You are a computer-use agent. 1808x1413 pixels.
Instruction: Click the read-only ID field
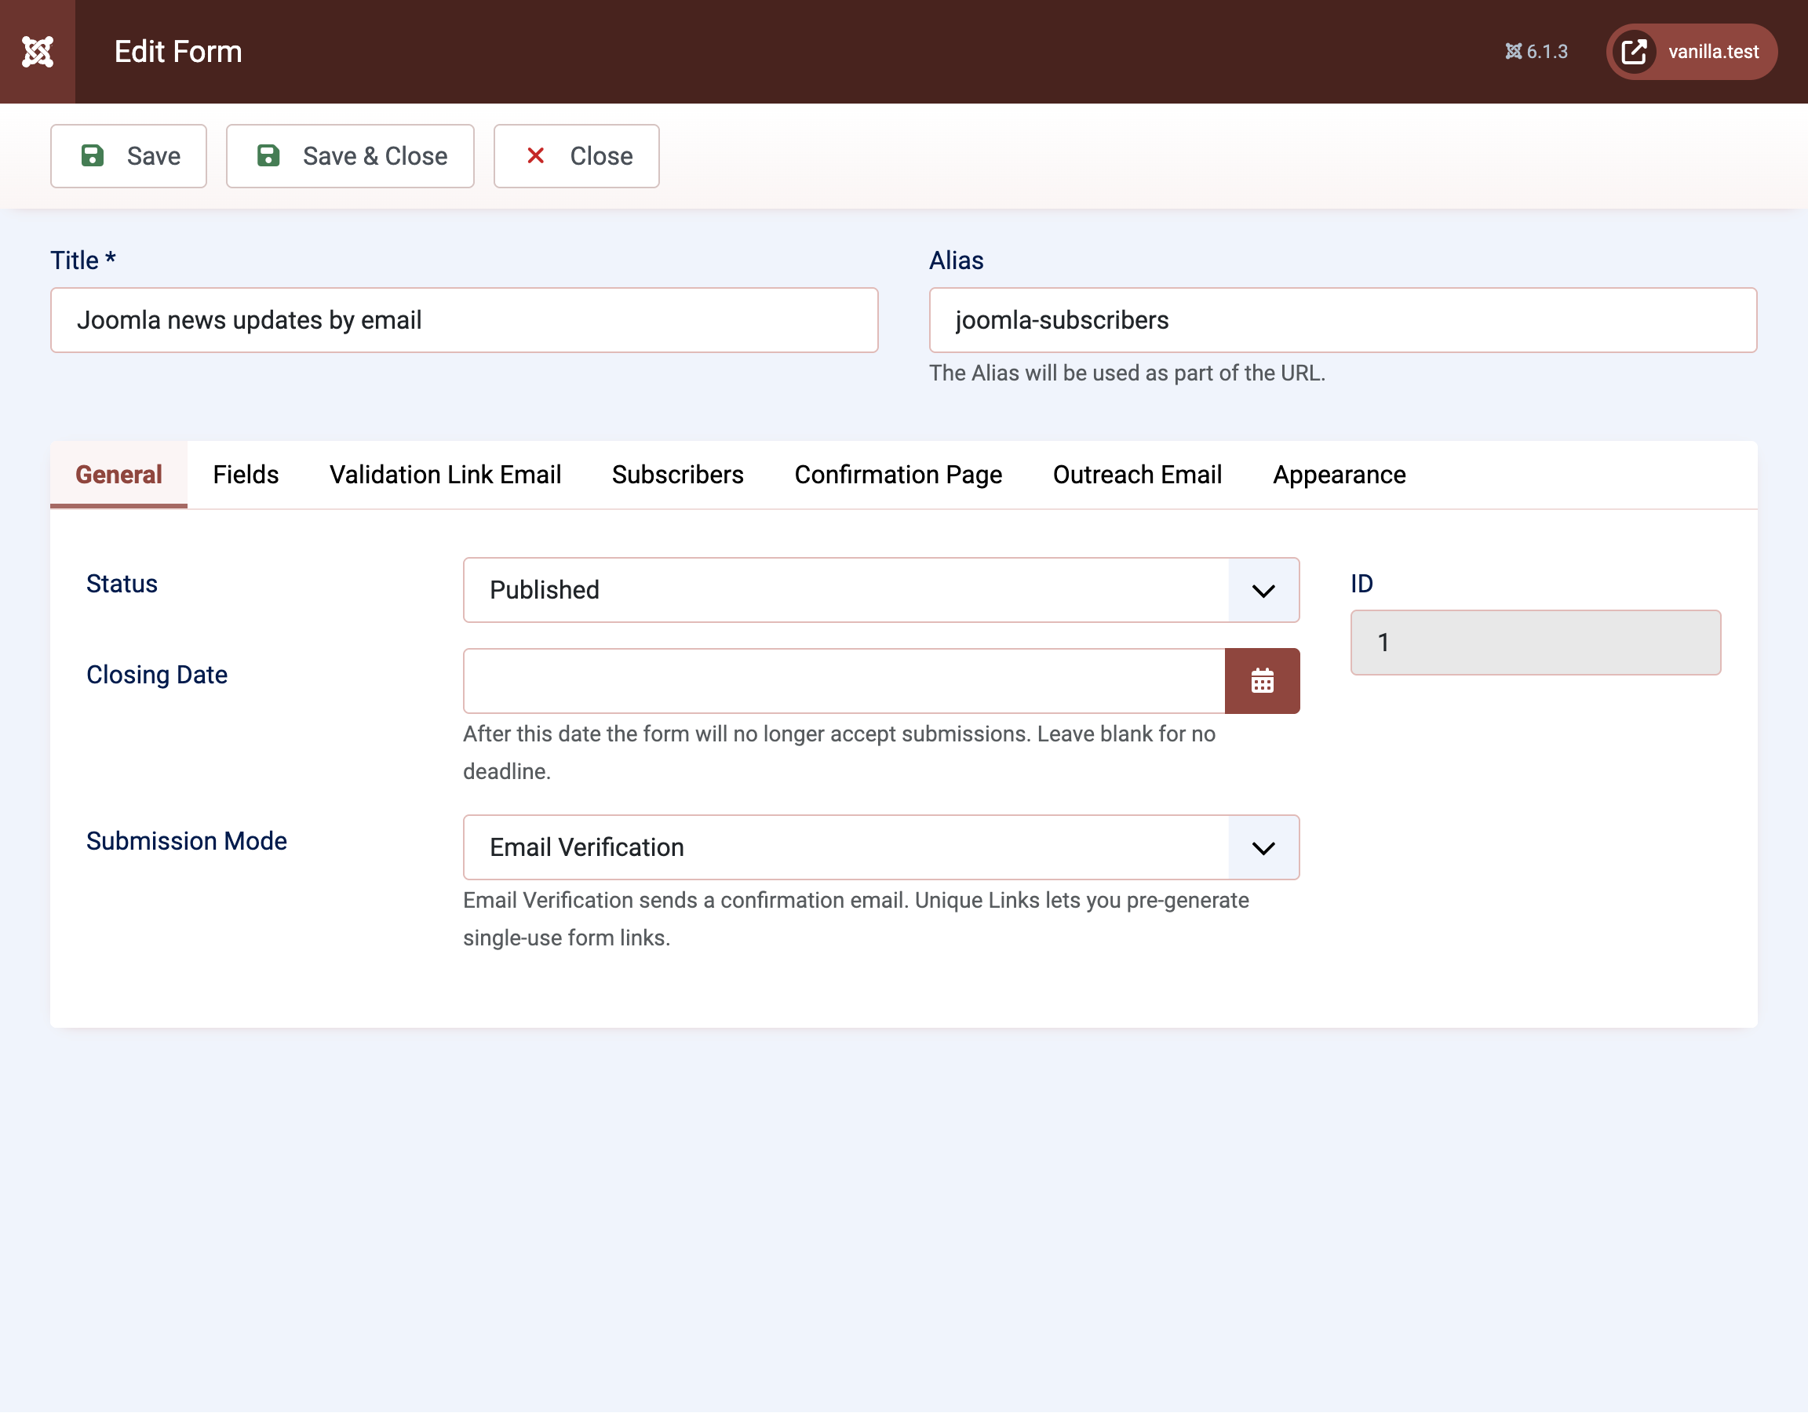1535,643
